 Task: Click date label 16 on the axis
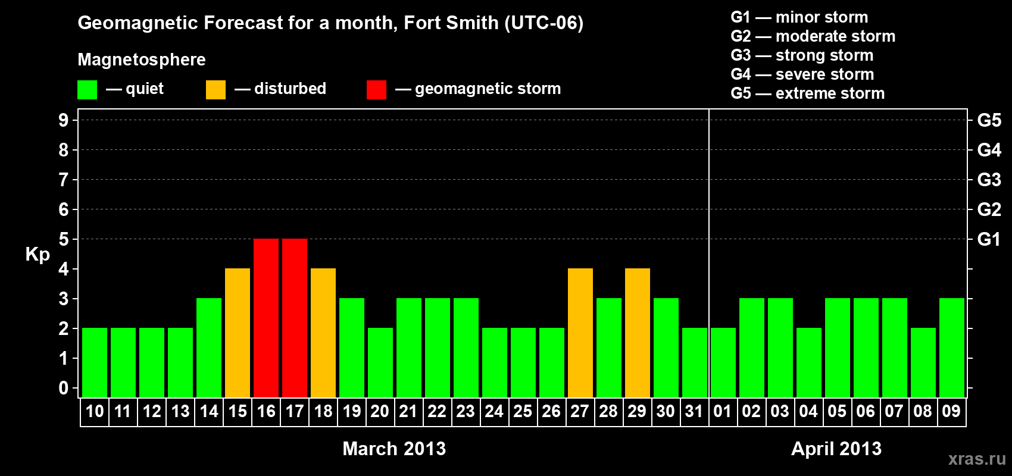[x=266, y=412]
